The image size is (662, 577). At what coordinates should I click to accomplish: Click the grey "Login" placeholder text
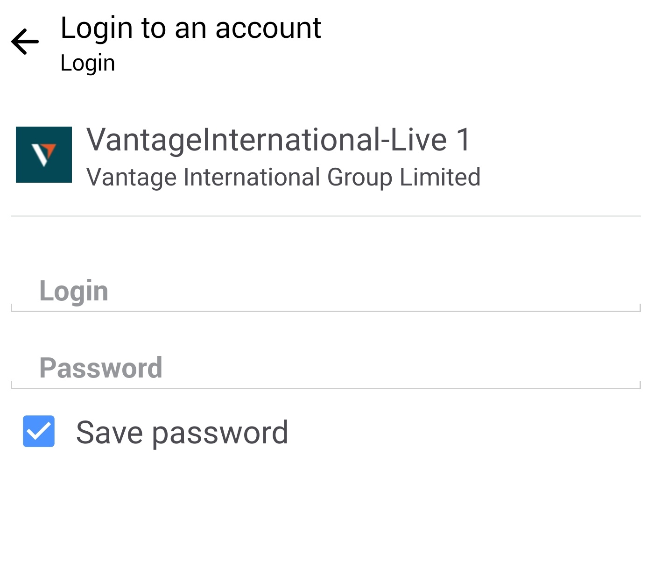74,291
